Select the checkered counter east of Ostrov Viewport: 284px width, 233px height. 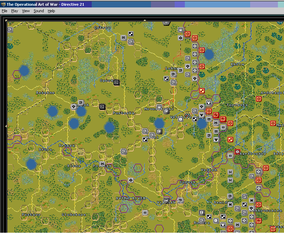tap(131, 34)
